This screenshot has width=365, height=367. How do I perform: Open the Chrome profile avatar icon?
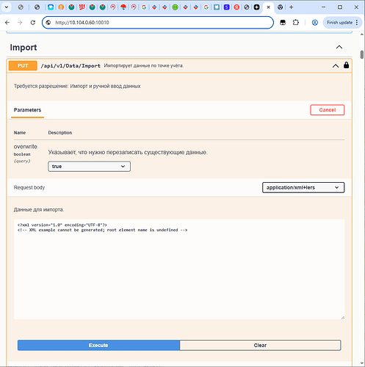tap(315, 23)
